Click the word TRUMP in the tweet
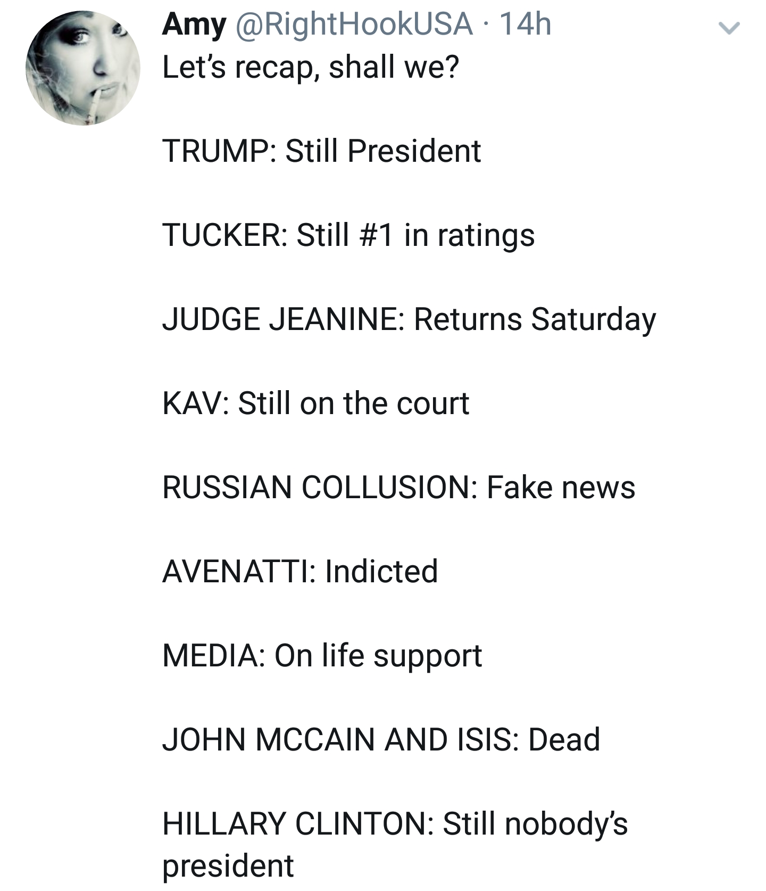766x891 pixels. coord(216,151)
